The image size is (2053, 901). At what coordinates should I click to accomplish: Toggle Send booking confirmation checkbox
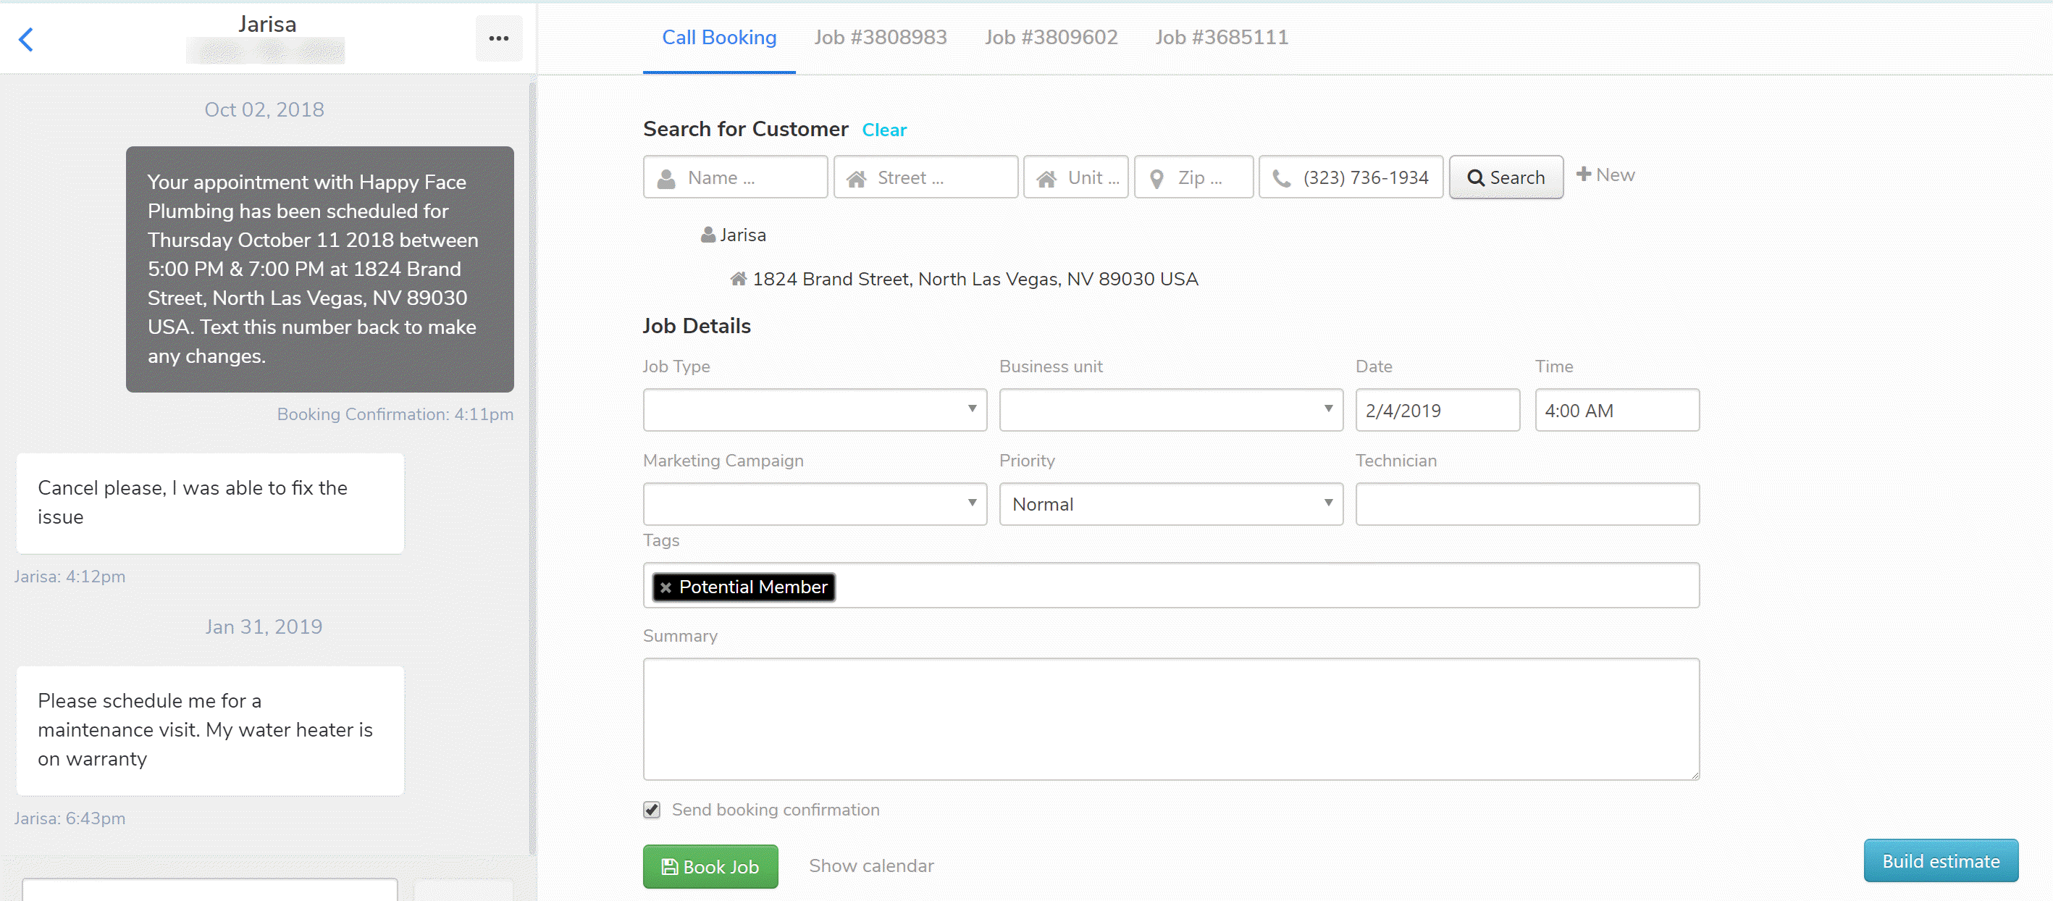click(652, 810)
